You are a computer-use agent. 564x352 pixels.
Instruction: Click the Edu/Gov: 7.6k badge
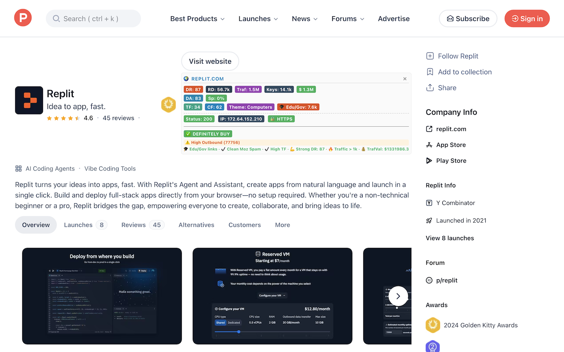click(298, 107)
